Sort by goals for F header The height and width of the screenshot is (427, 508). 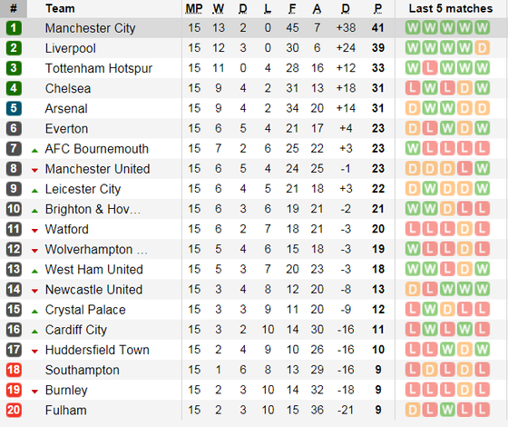(292, 9)
